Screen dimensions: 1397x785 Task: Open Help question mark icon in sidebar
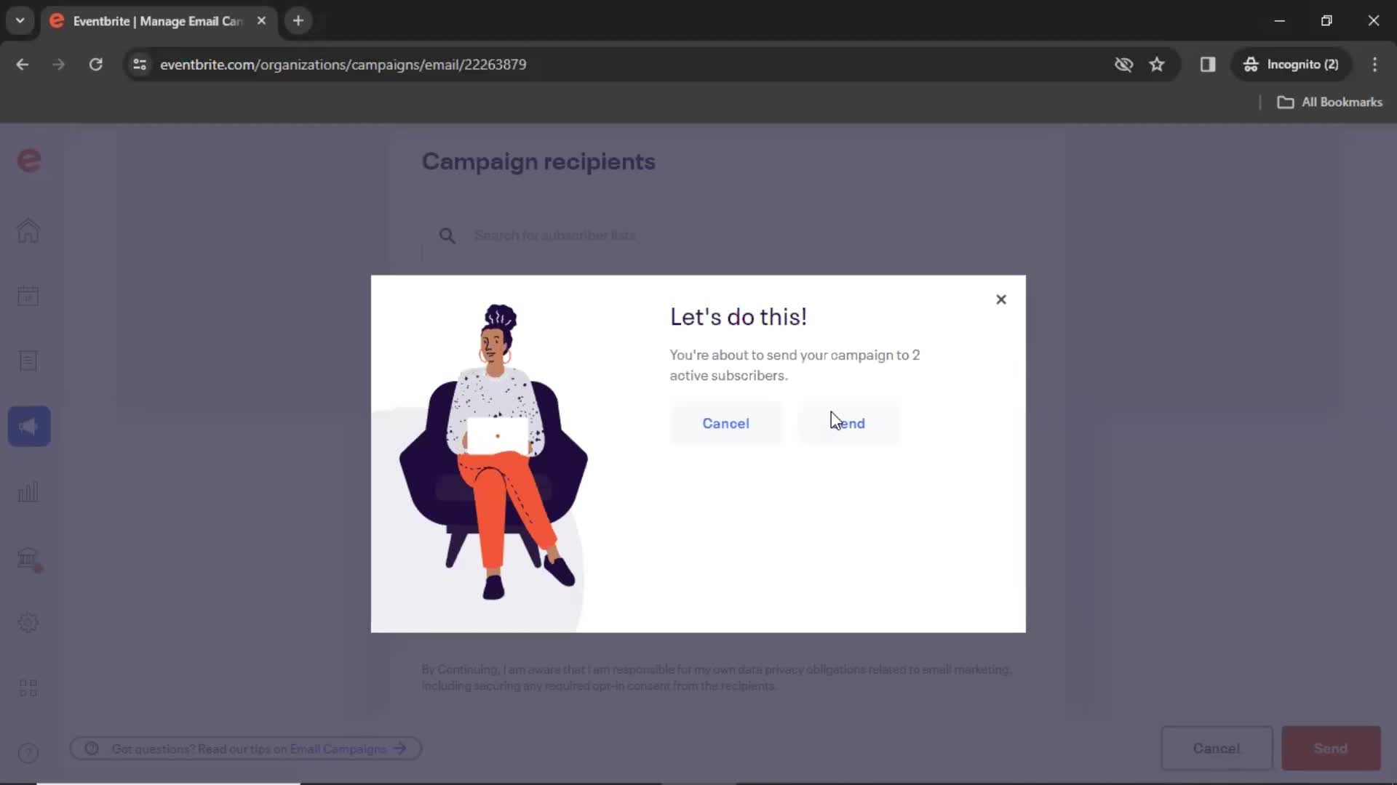point(28,753)
